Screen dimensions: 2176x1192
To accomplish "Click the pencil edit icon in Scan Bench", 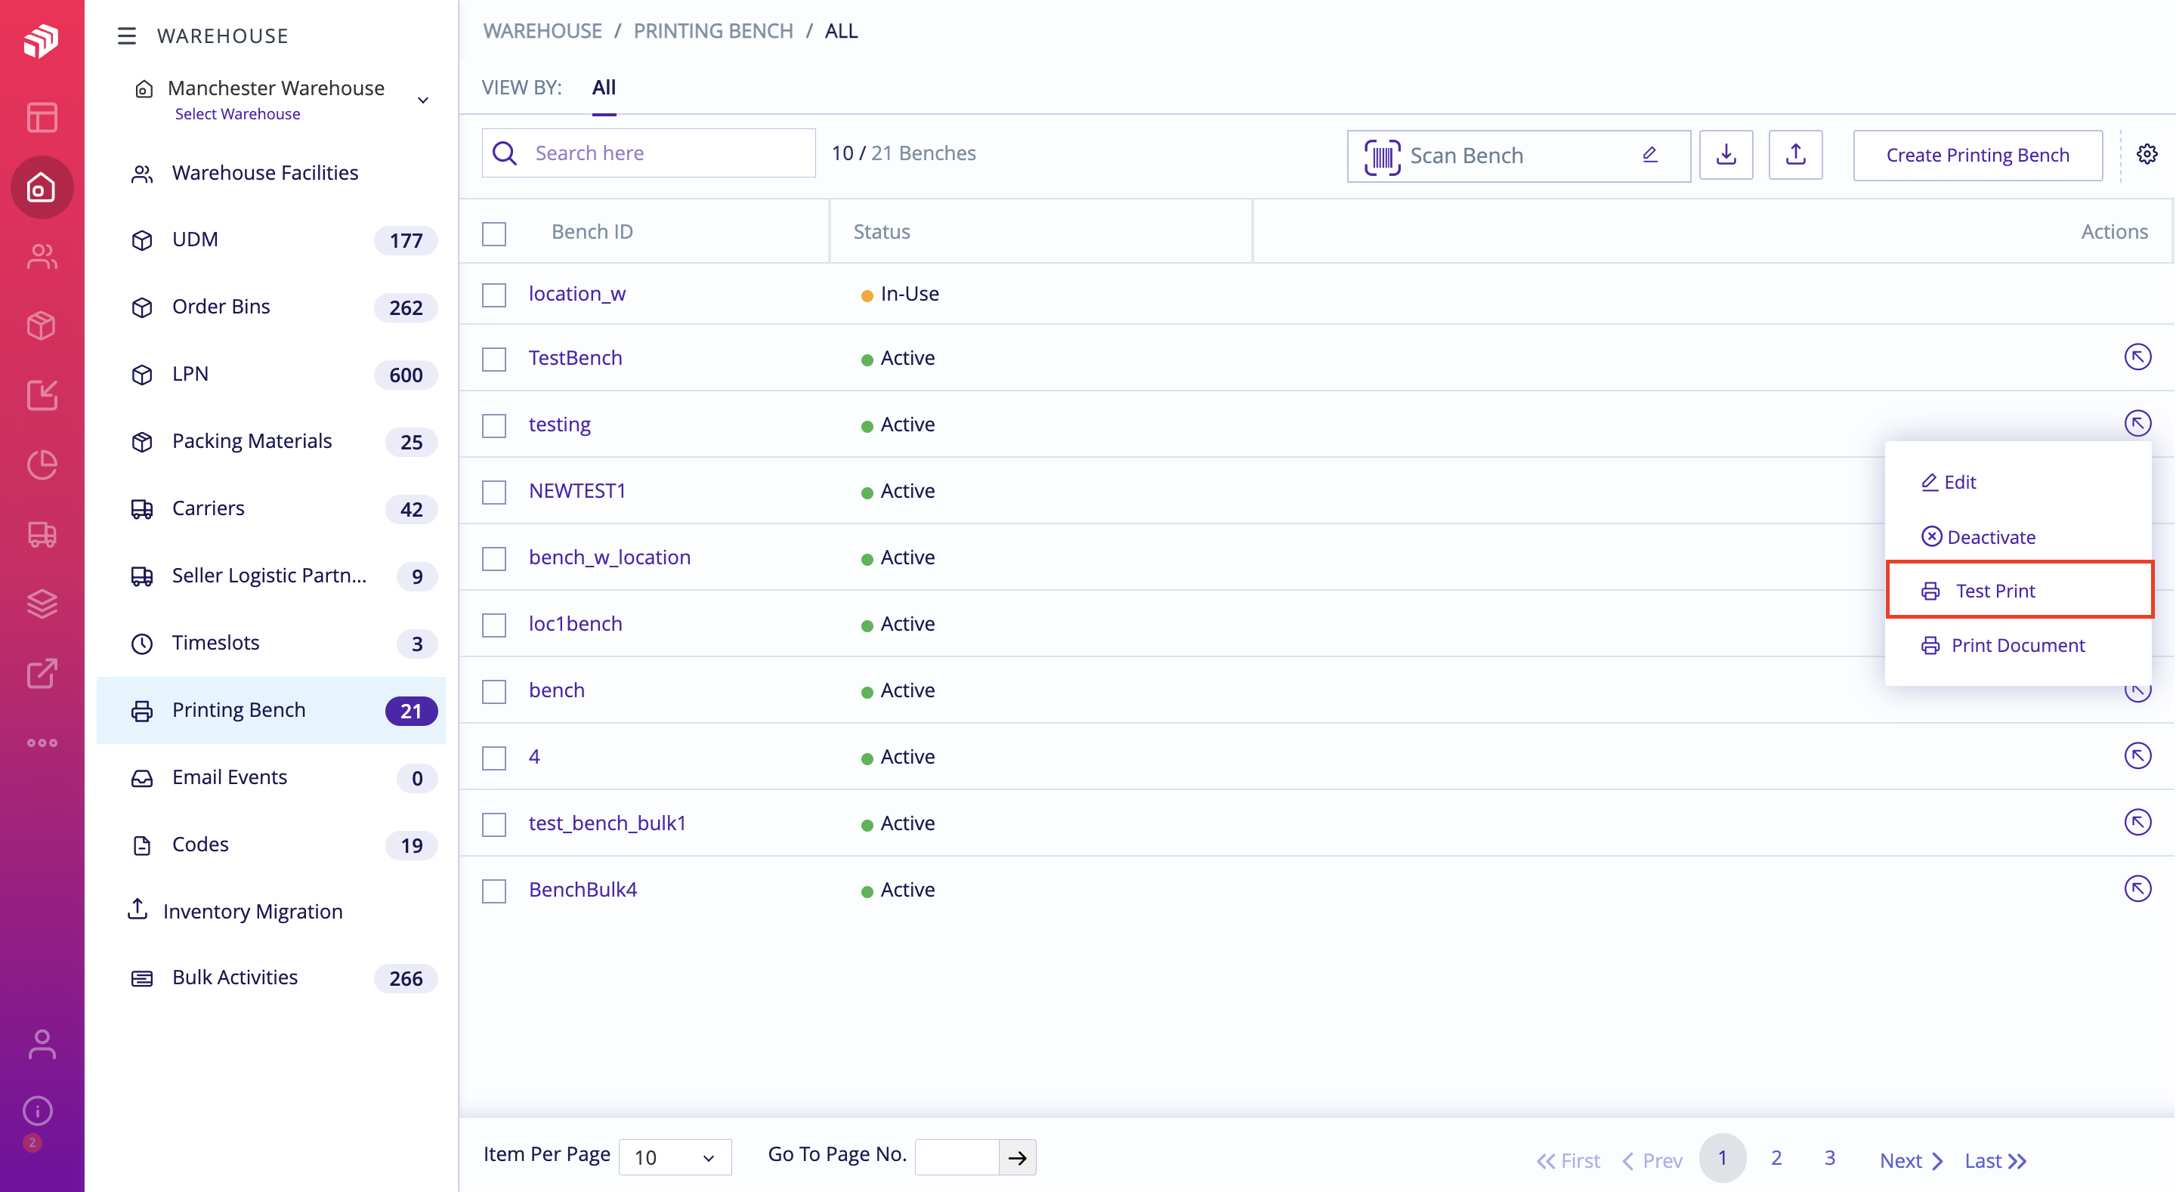I will pyautogui.click(x=1649, y=155).
